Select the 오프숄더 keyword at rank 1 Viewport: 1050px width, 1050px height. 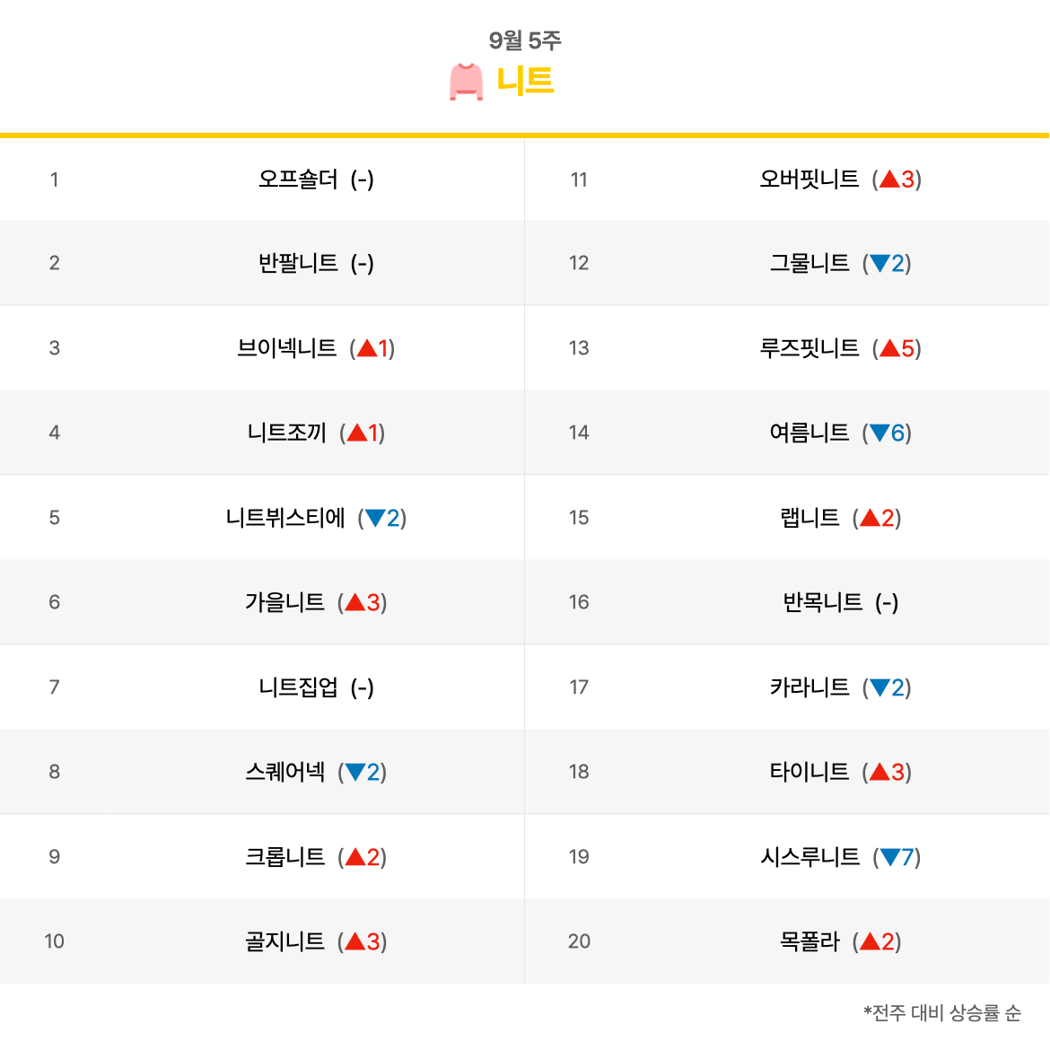click(298, 179)
